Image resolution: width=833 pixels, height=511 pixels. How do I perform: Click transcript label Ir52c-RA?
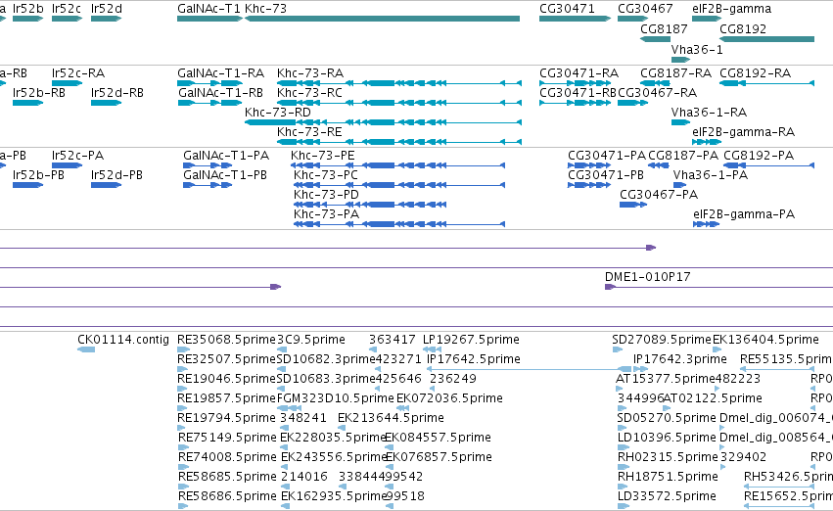coord(78,72)
